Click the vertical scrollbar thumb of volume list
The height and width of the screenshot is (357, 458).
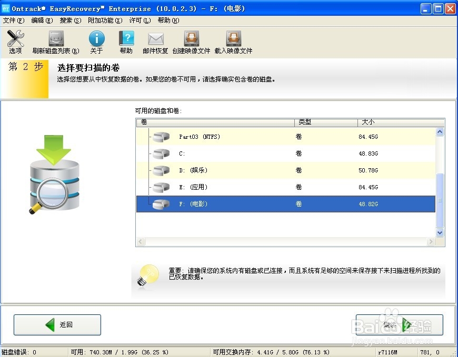[x=440, y=200]
